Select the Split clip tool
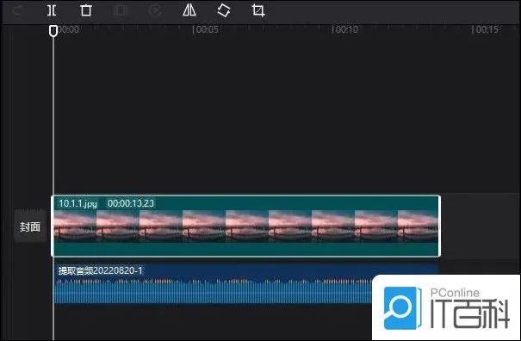This screenshot has height=341, width=521. [52, 10]
